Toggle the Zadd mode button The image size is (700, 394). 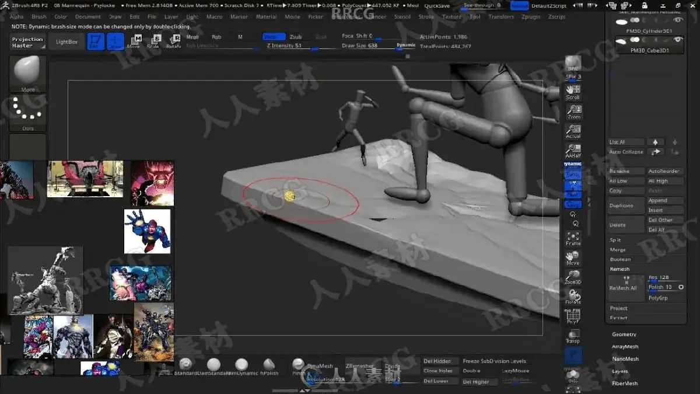click(x=274, y=37)
